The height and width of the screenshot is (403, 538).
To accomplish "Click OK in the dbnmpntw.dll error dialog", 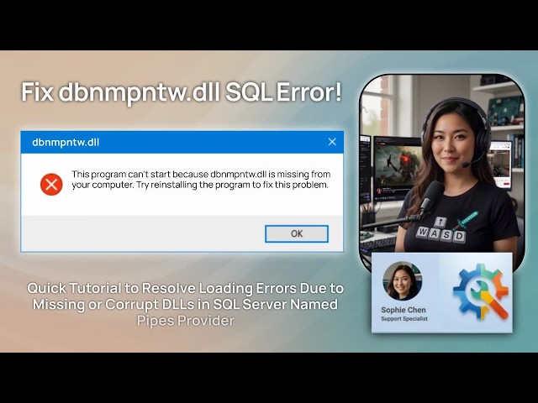I will [297, 233].
